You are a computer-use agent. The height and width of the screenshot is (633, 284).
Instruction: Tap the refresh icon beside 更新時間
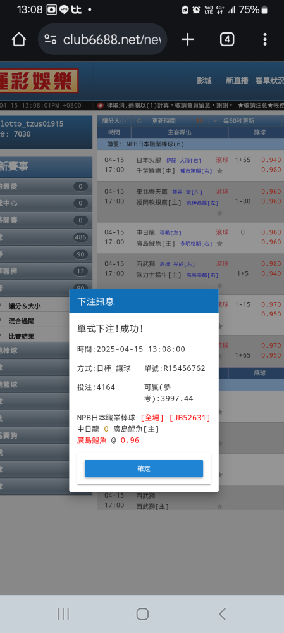[x=140, y=121]
